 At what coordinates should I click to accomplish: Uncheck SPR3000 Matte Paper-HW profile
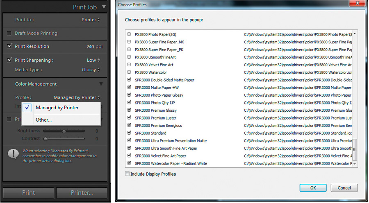point(129,87)
